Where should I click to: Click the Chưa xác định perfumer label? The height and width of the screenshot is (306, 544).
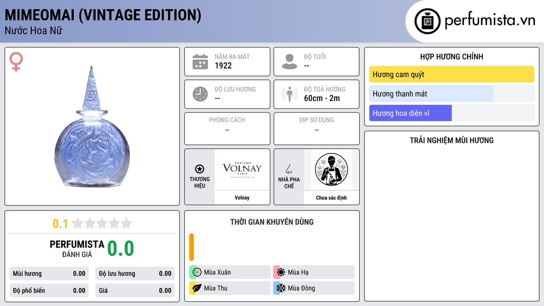click(x=331, y=198)
